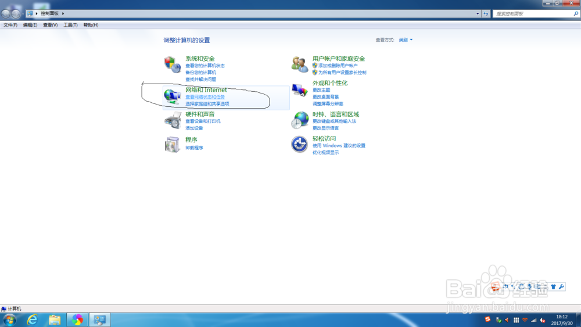581x327 pixels.
Task: Open the 外观和个性化 heading link
Action: pos(330,83)
